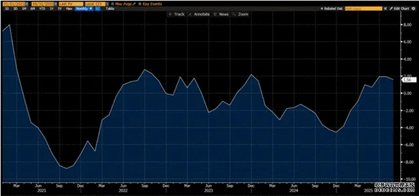Toggle the Mov Avgs checkbox
This screenshot has width=419, height=196.
[113, 4]
